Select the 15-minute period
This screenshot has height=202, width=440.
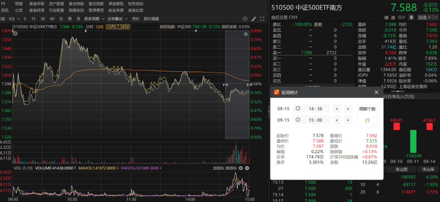click(33, 19)
